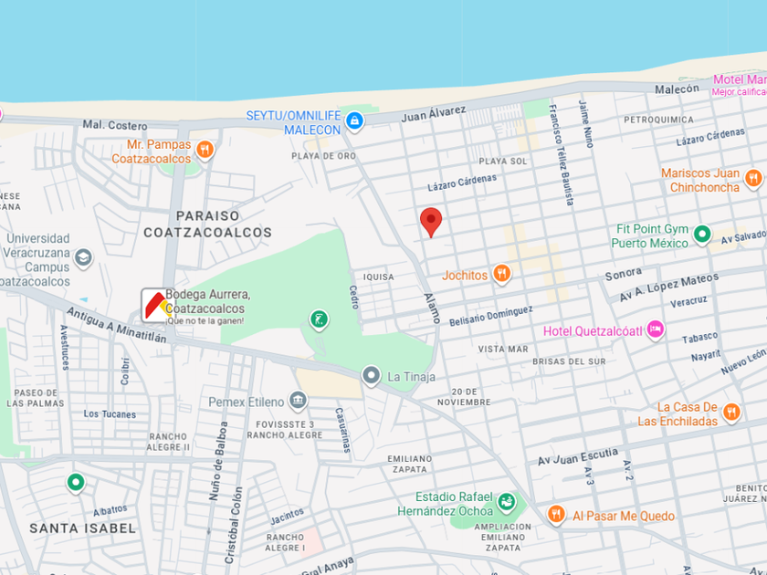The image size is (767, 575).
Task: Click the Jochitos restaurant pin
Action: (502, 275)
